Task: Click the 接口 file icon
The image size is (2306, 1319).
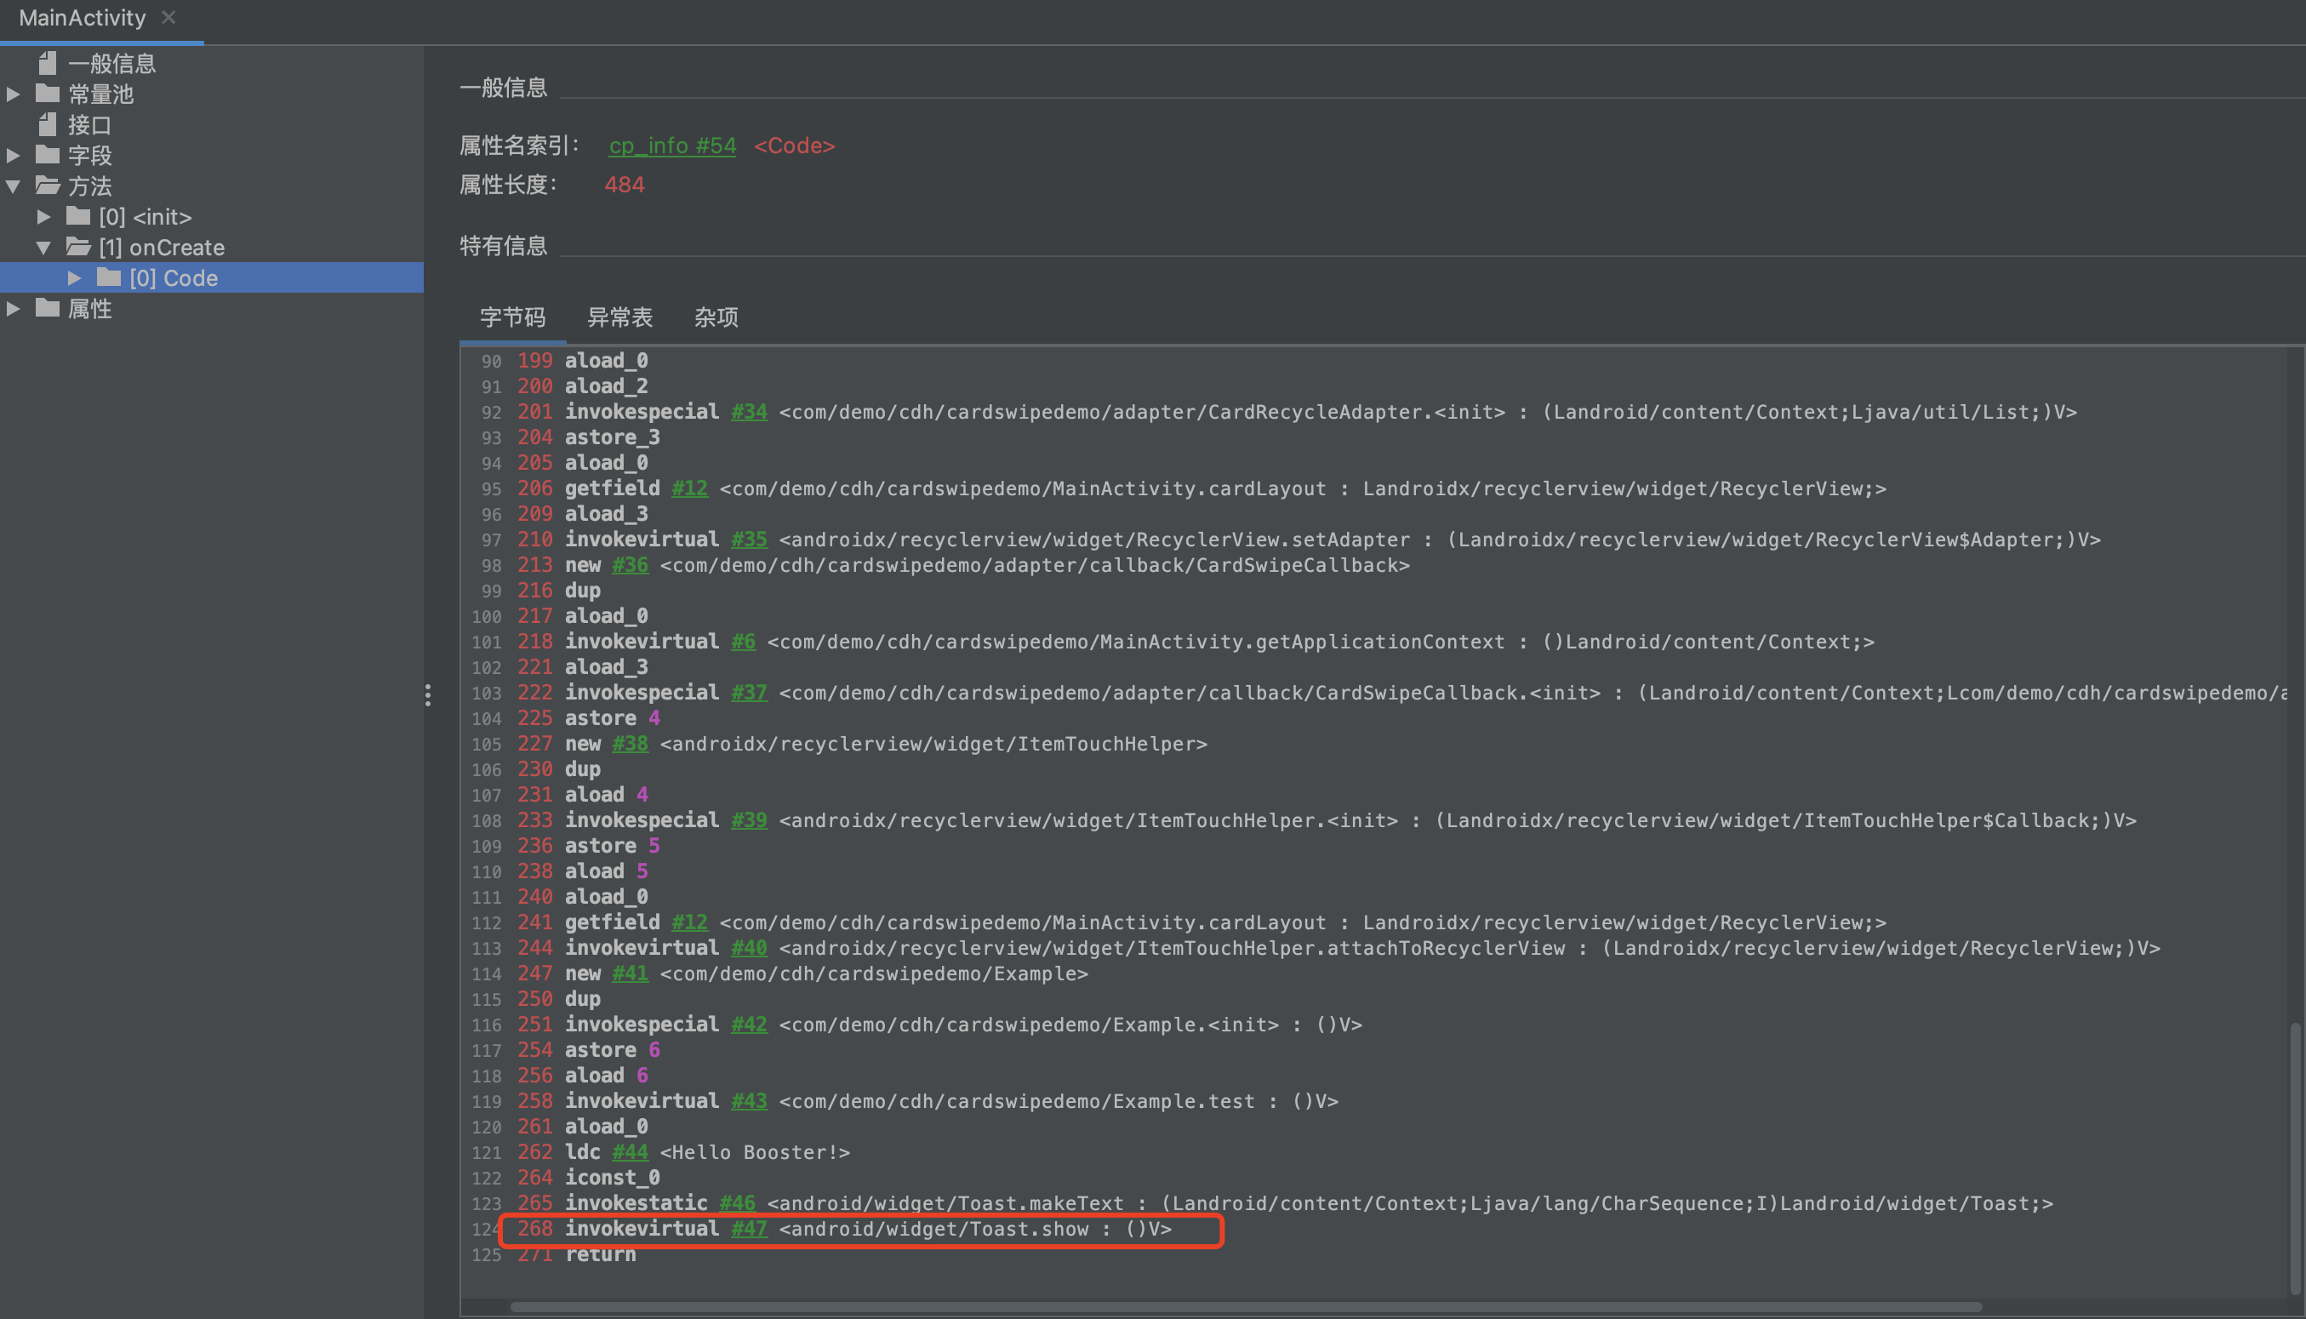Action: [x=47, y=124]
